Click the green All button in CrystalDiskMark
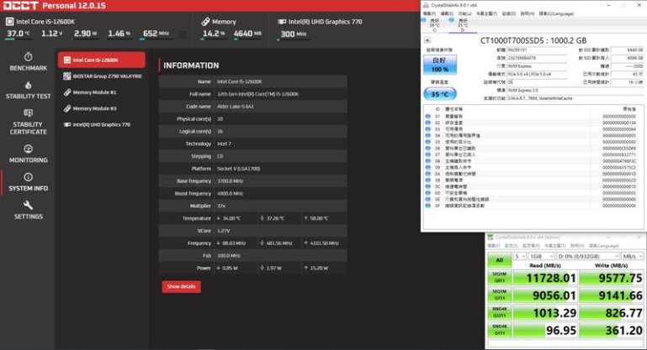The width and height of the screenshot is (647, 350). (x=499, y=260)
